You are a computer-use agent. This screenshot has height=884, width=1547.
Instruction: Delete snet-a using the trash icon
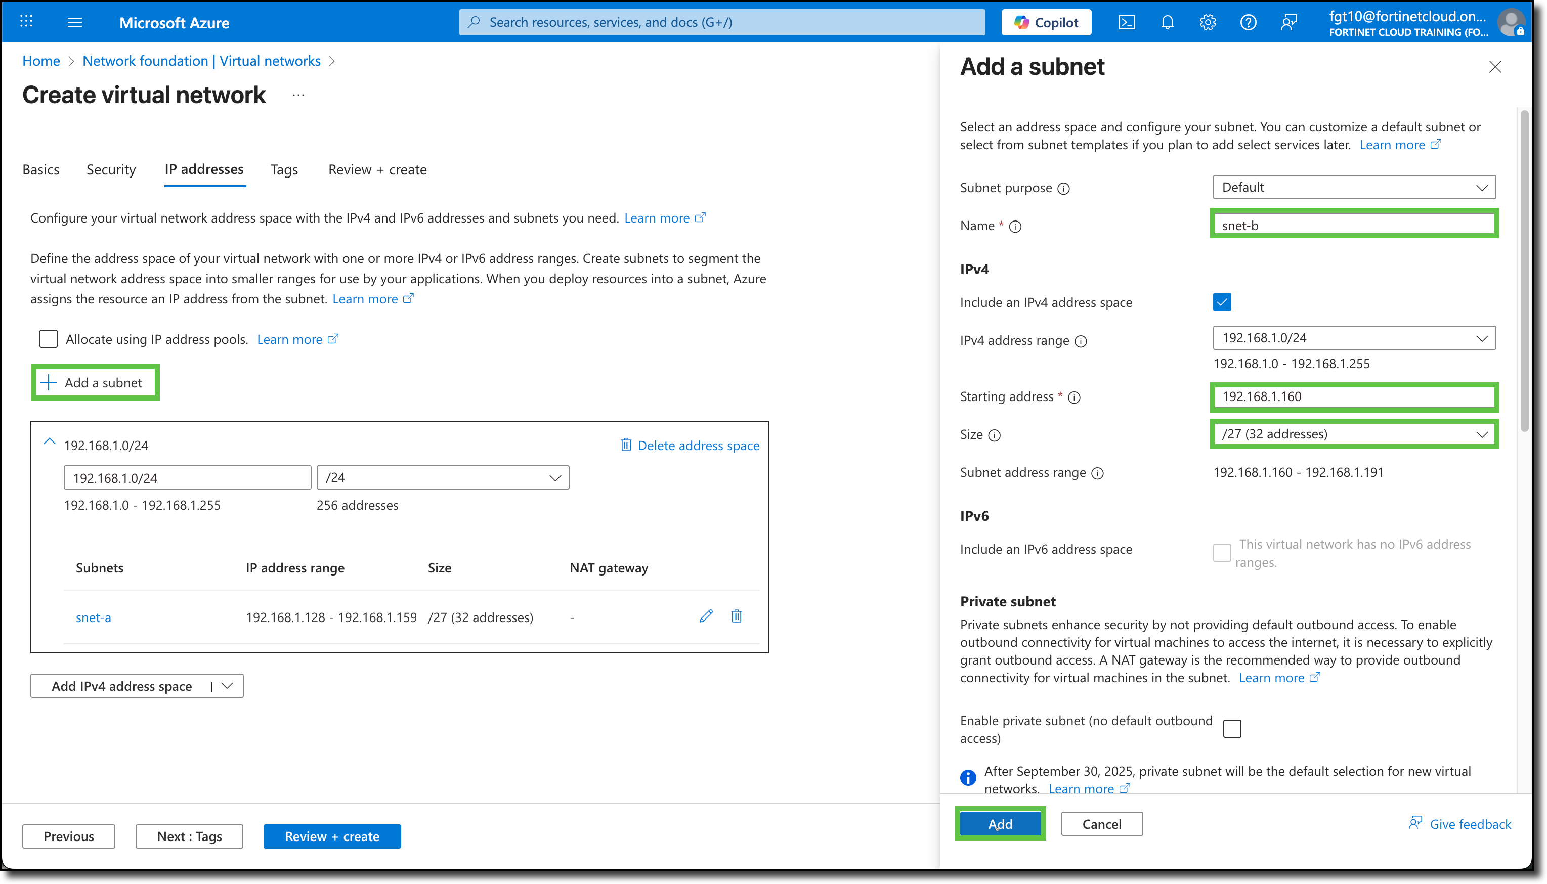coord(736,616)
